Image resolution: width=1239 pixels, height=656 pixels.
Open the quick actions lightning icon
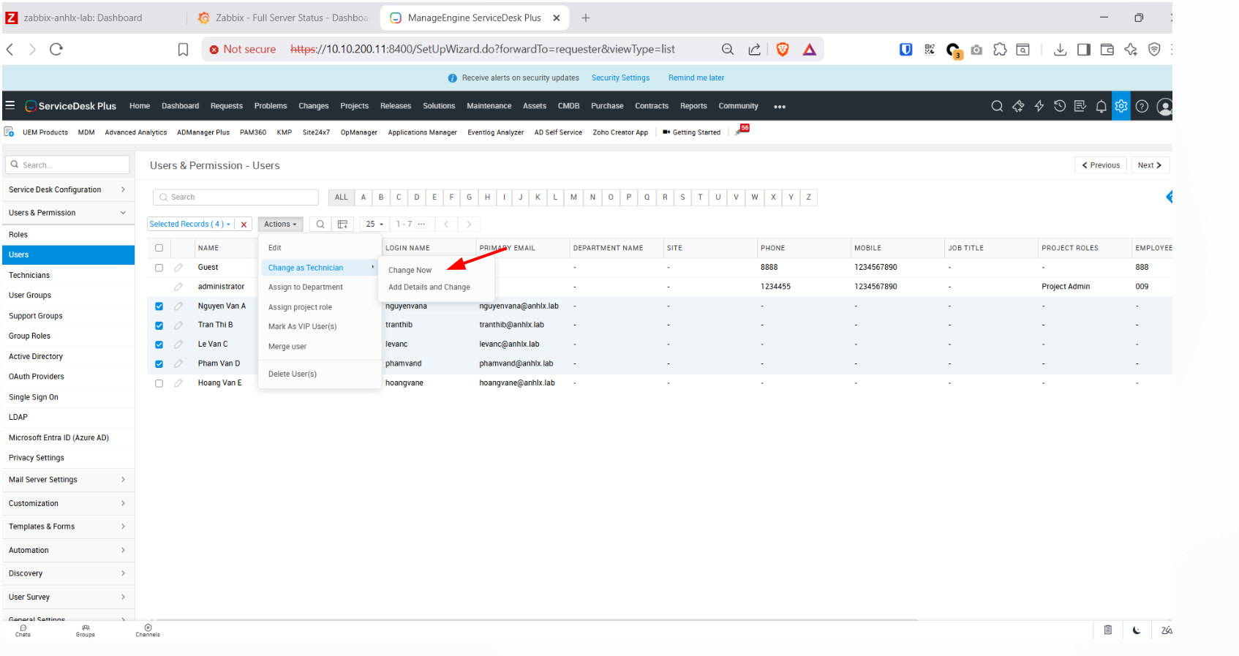pyautogui.click(x=1039, y=106)
